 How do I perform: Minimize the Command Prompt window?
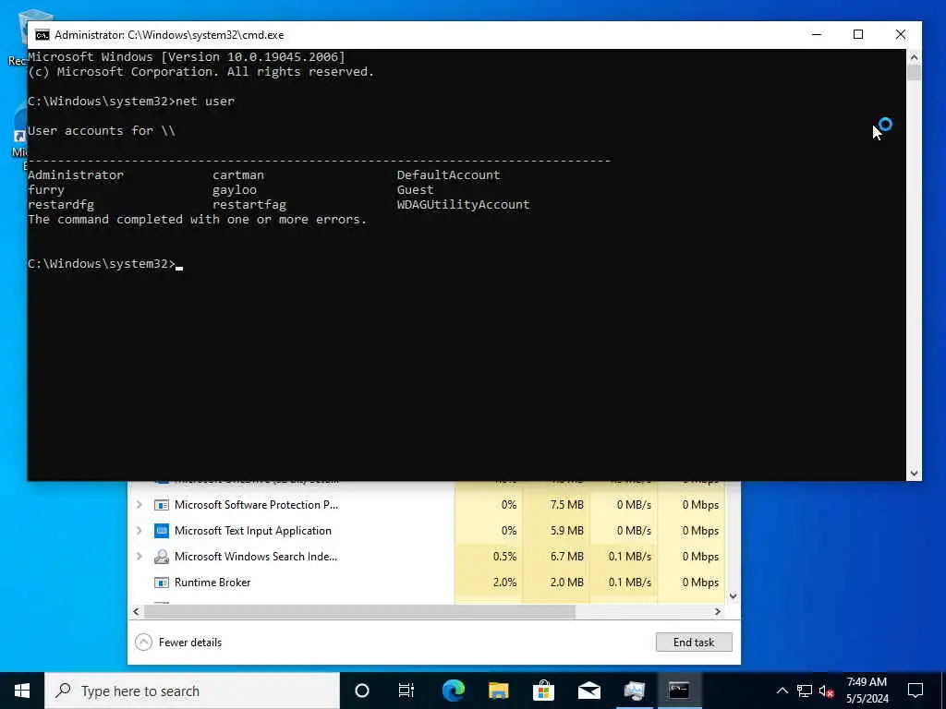click(817, 35)
